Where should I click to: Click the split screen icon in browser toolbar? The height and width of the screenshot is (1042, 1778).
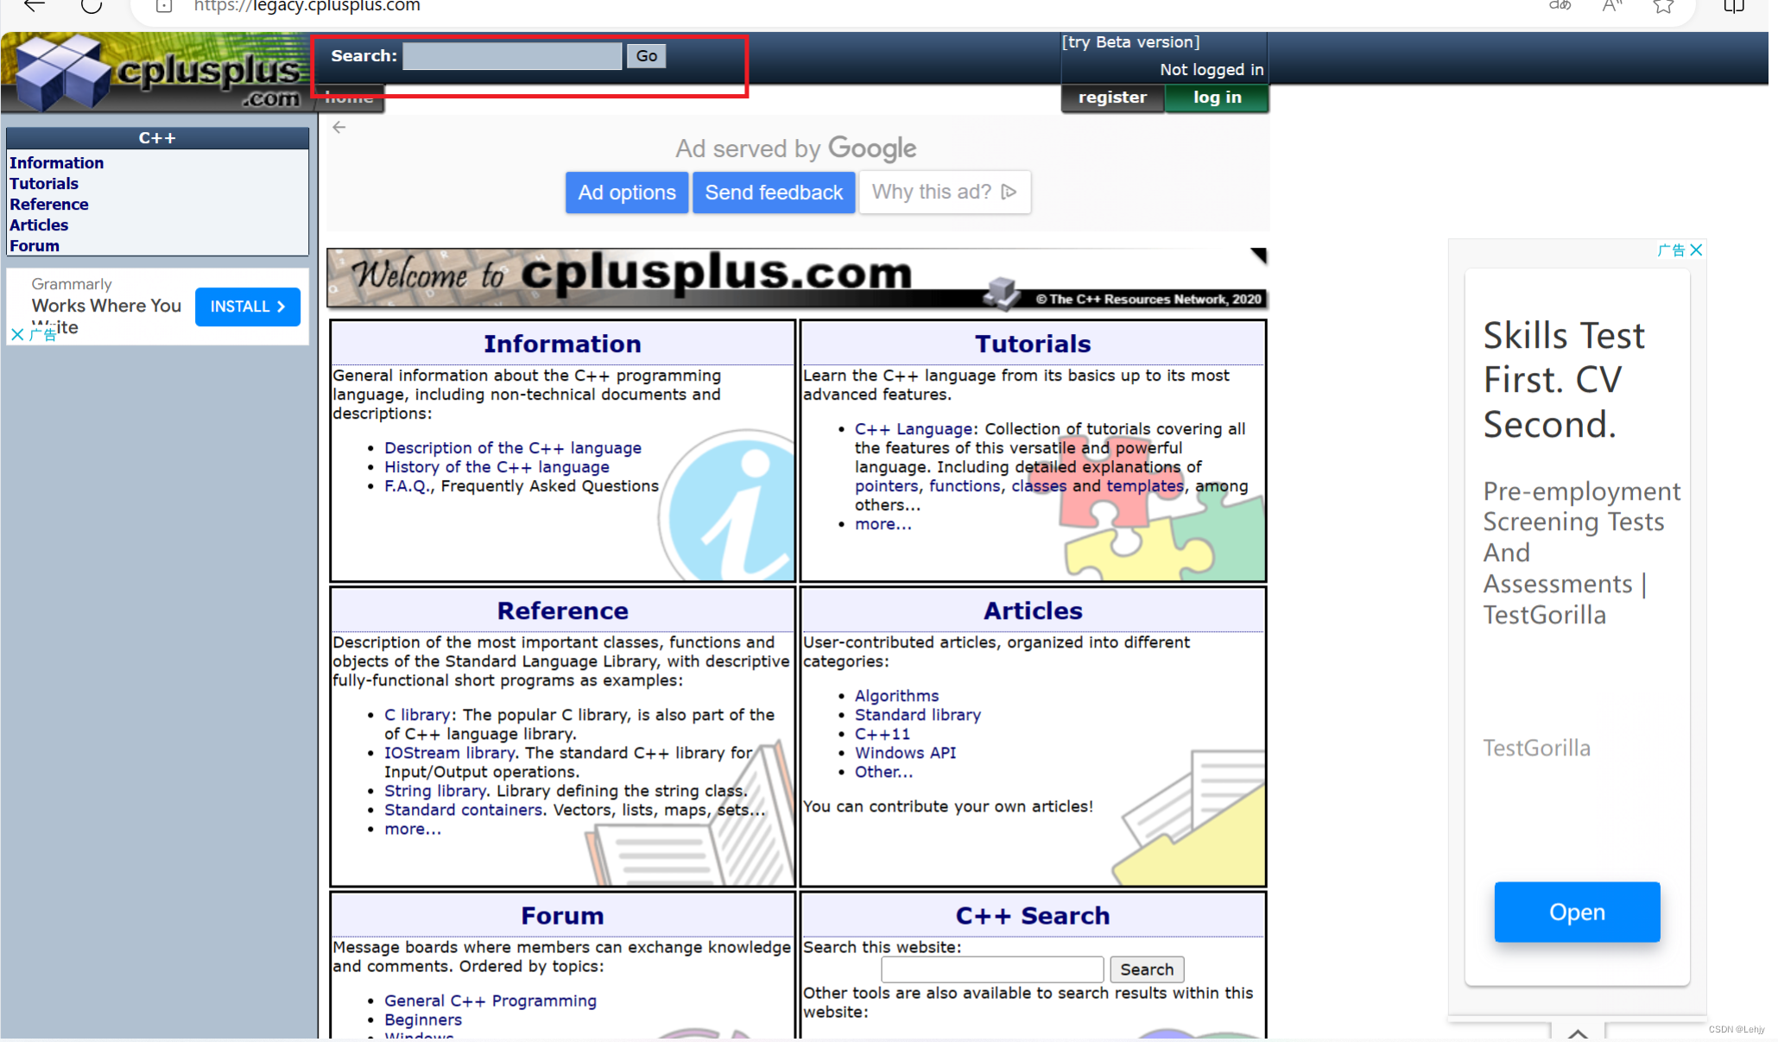(1733, 6)
